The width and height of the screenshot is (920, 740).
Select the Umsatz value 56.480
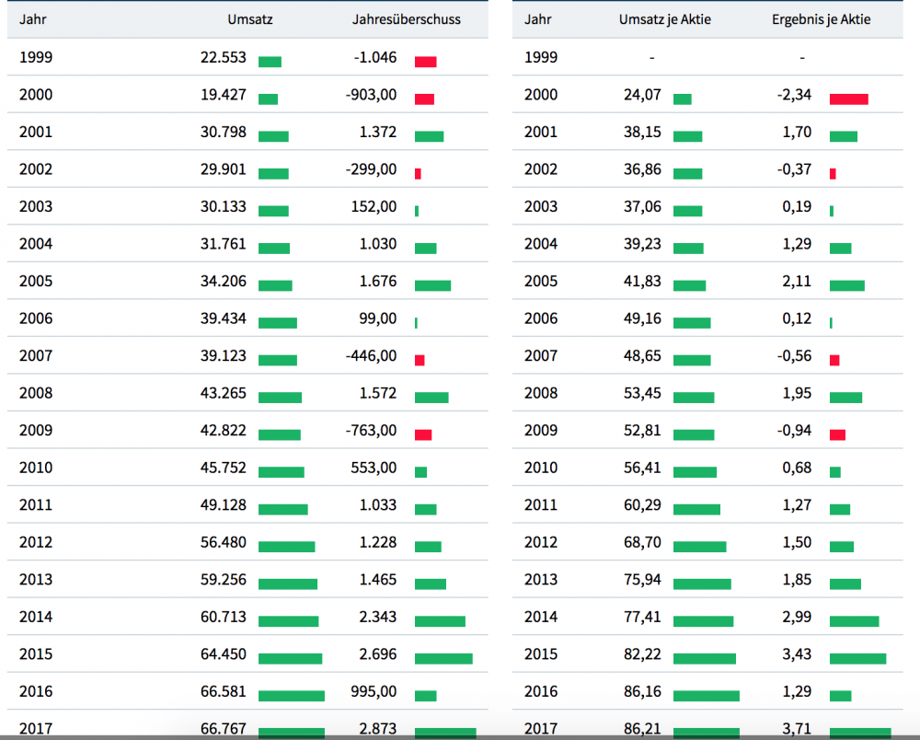(x=224, y=542)
